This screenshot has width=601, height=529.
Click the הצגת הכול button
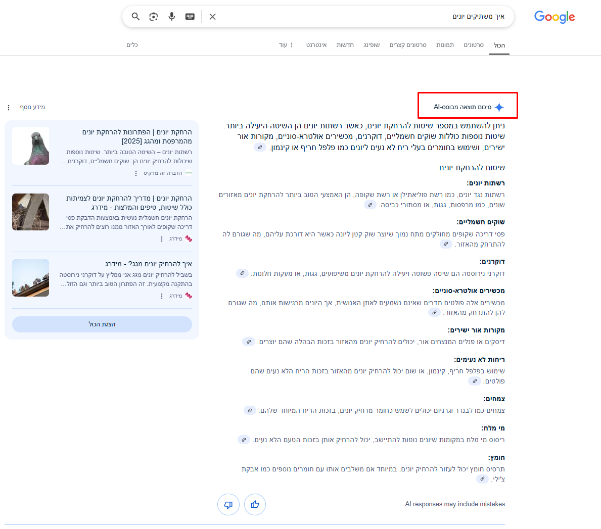click(102, 324)
